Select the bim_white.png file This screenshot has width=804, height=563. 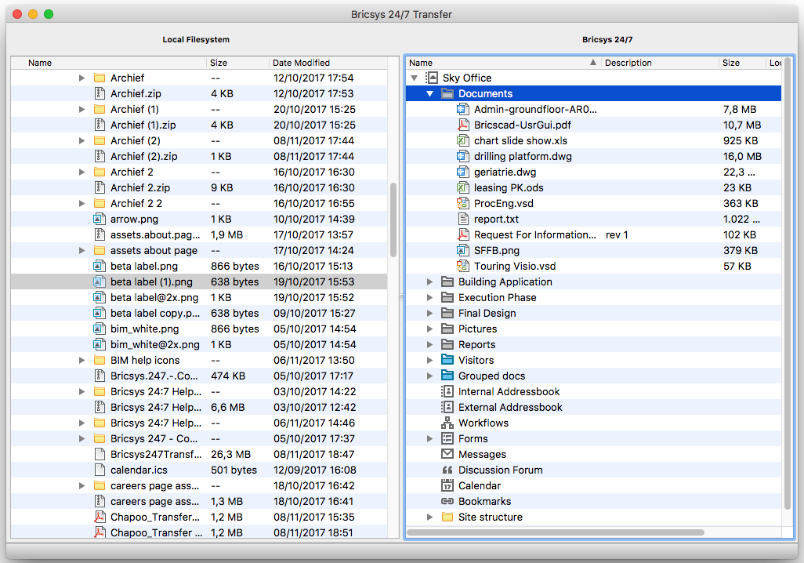point(199,329)
